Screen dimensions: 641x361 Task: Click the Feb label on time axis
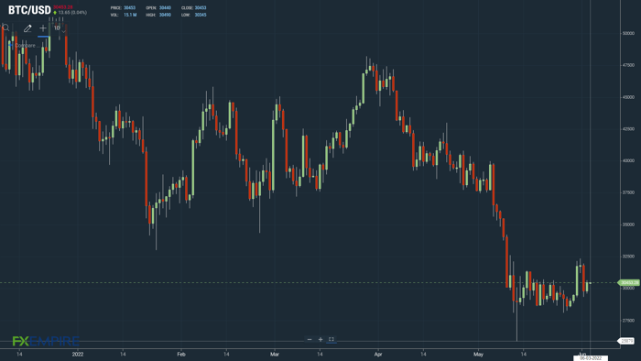181,354
